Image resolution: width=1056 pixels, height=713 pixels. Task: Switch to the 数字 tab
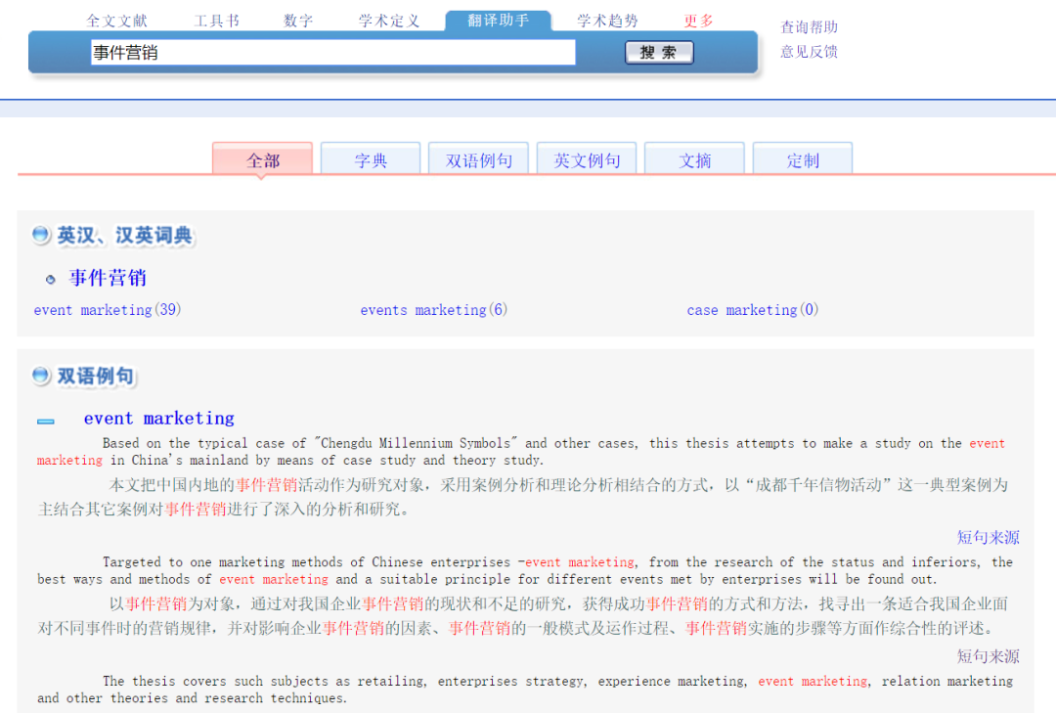click(x=298, y=21)
